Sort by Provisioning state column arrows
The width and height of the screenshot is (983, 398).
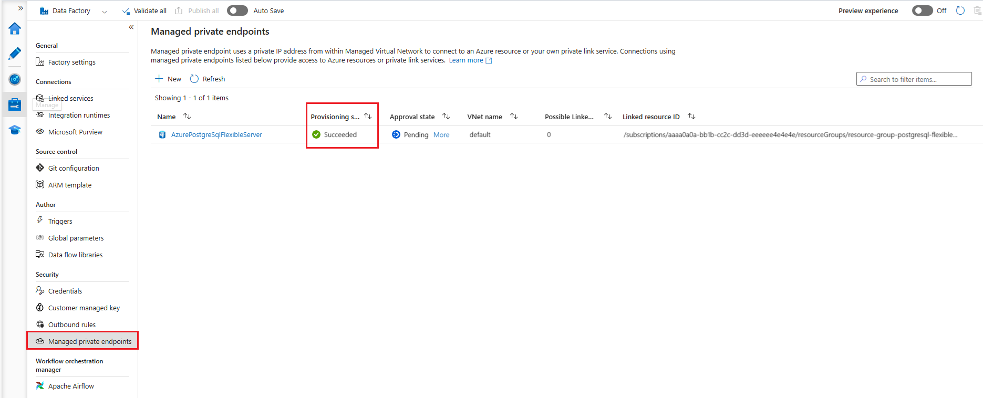(x=368, y=116)
